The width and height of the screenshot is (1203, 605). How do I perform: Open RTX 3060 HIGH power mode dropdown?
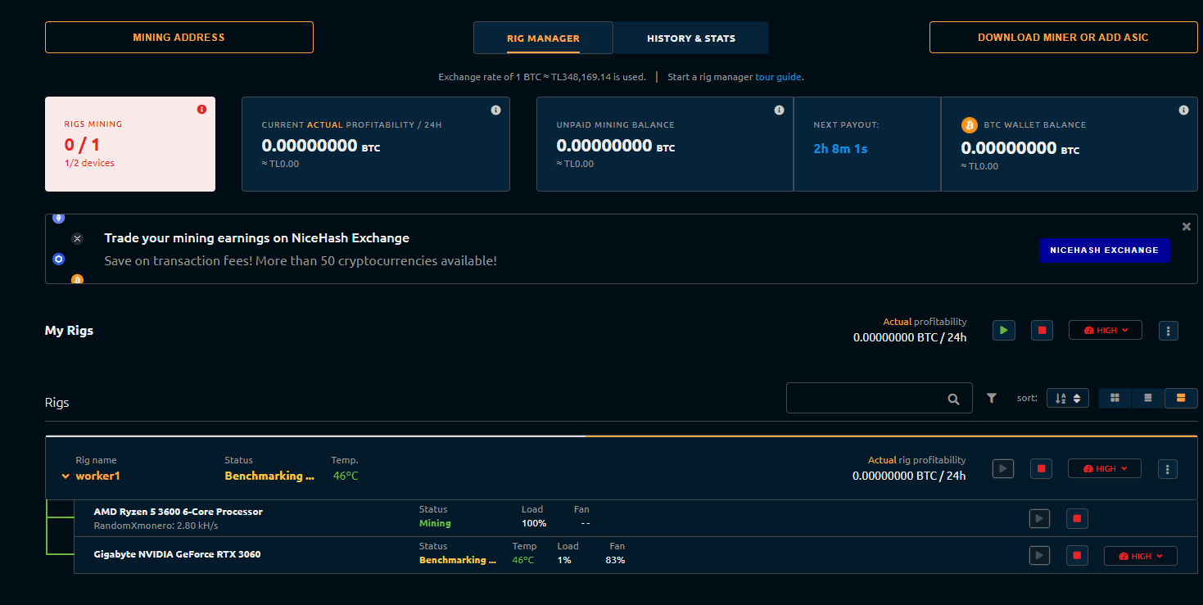1141,556
